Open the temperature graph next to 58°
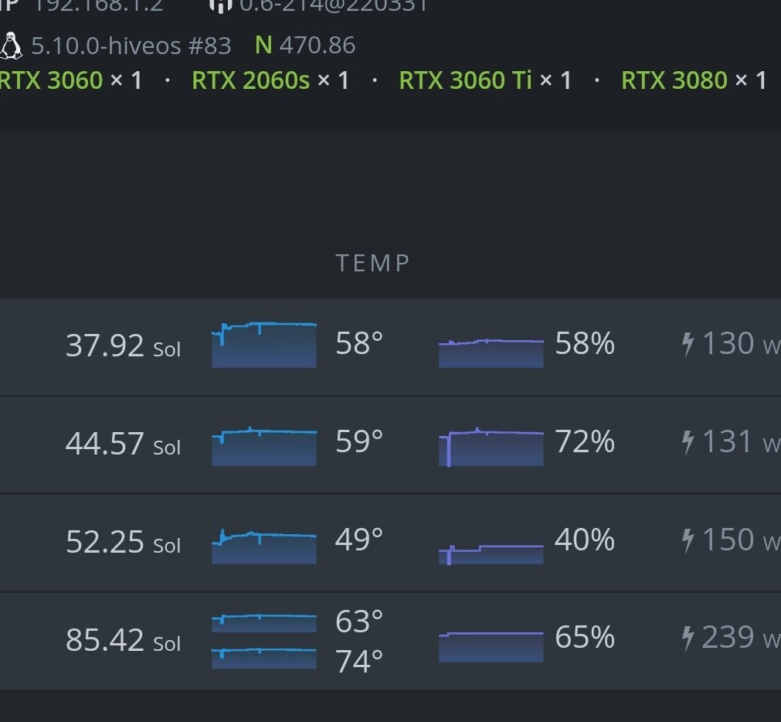The image size is (781, 722). pyautogui.click(x=264, y=345)
